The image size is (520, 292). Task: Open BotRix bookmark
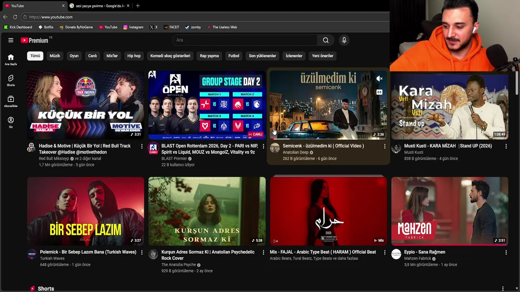46,27
